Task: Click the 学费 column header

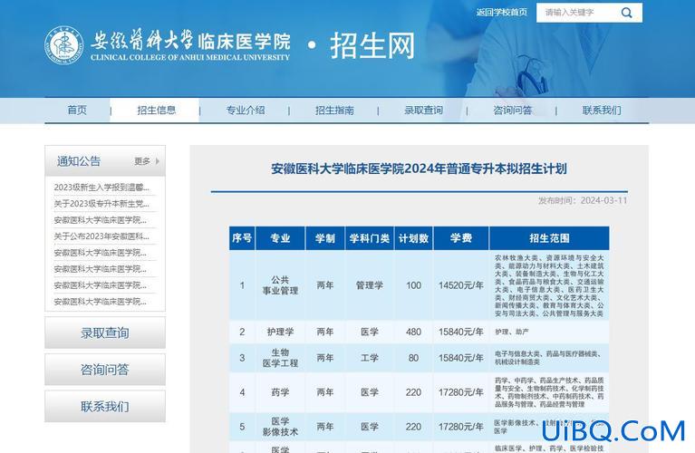Action: coord(461,238)
